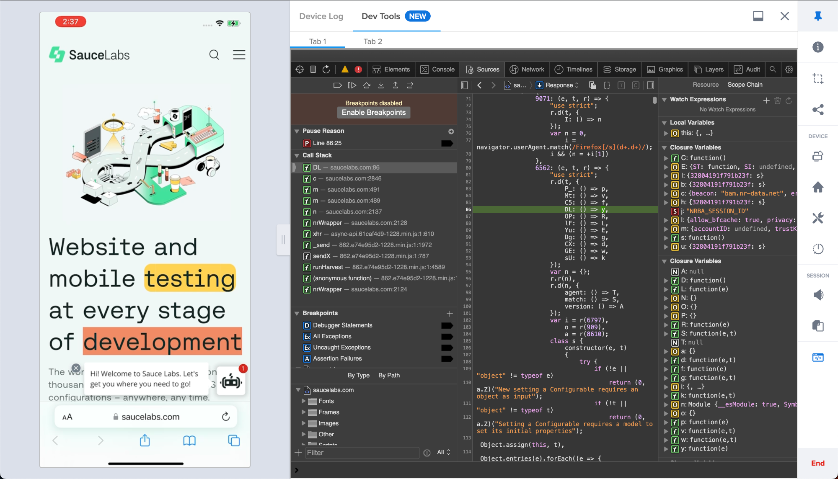Collapse the Call Stack section
Screen dimensions: 838x479
(x=297, y=155)
